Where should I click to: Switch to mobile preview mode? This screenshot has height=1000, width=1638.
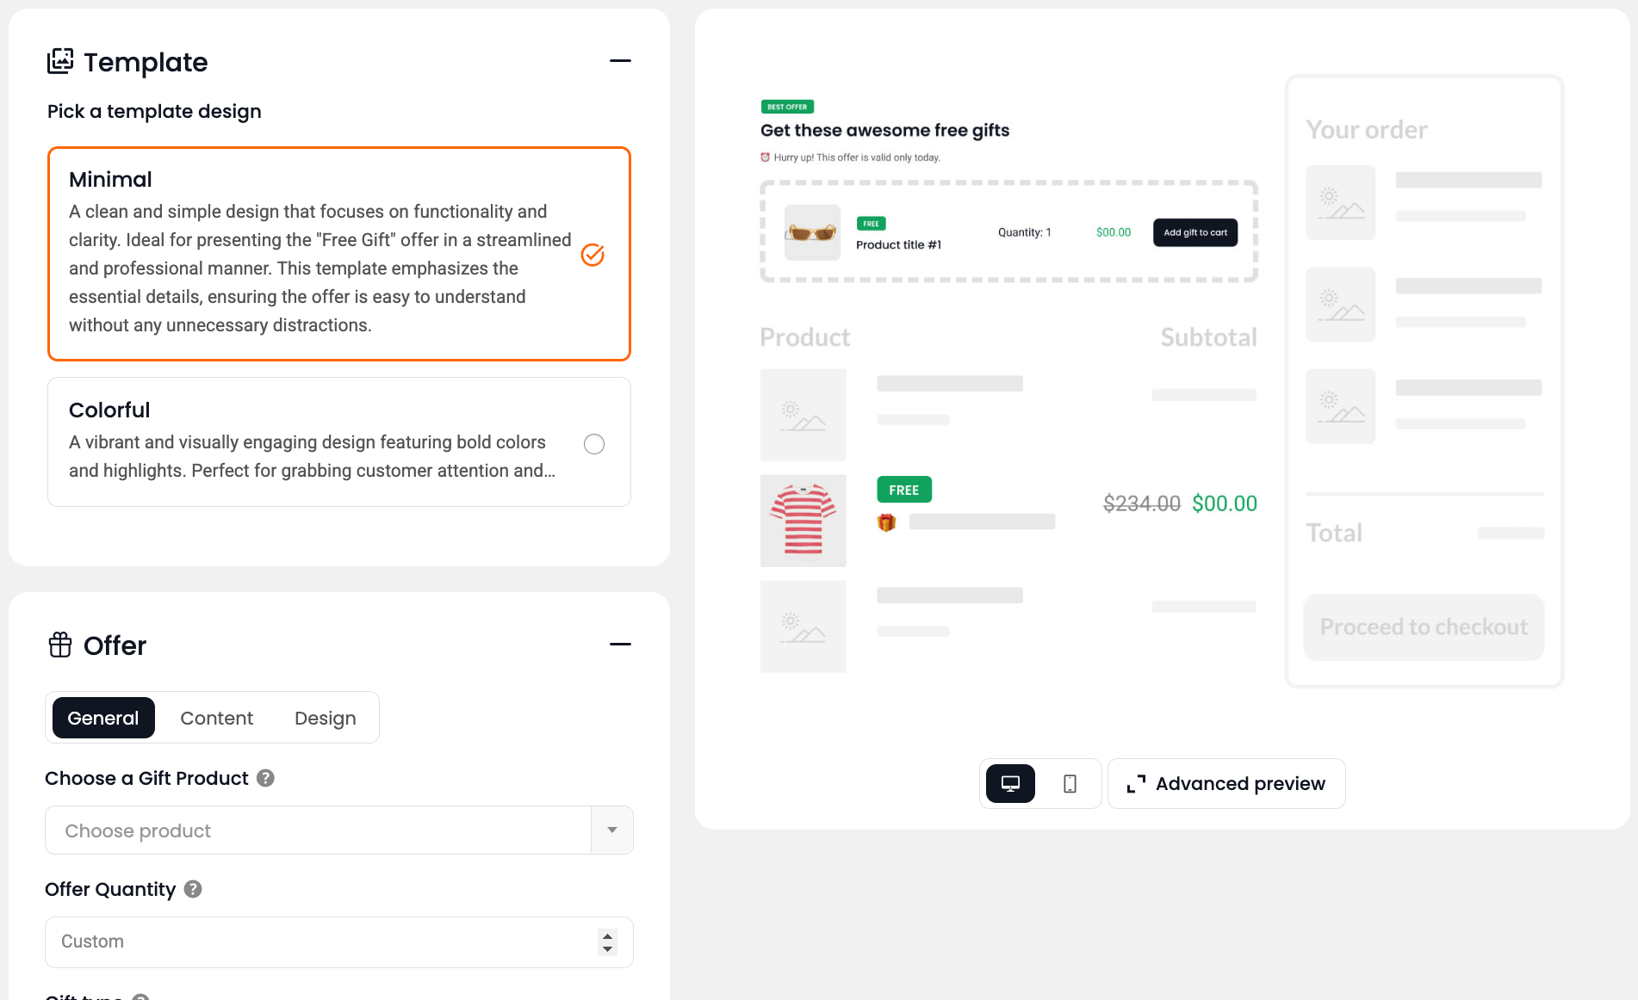click(1070, 783)
